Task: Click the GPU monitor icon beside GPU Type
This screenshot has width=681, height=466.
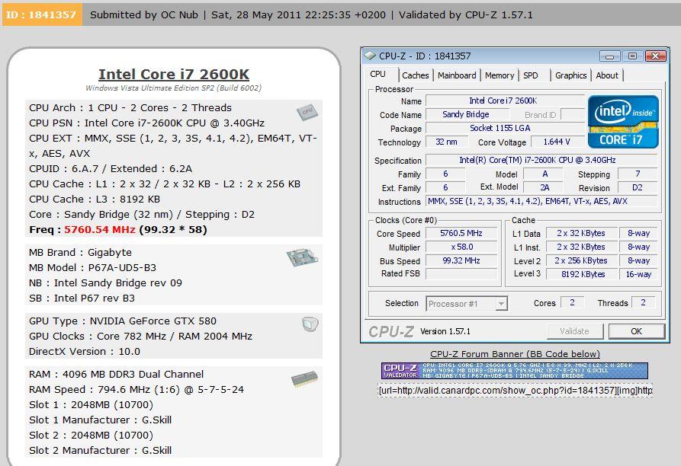Action: click(x=310, y=324)
